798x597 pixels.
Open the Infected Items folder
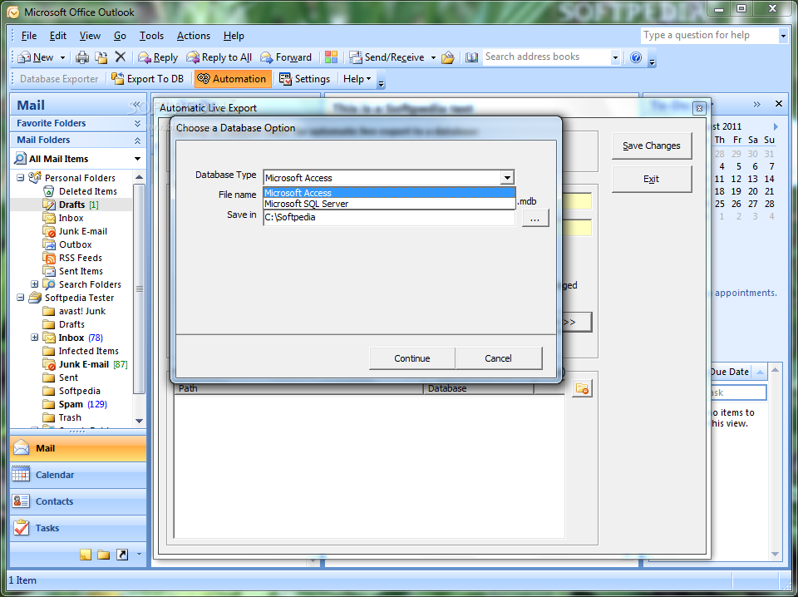click(89, 351)
